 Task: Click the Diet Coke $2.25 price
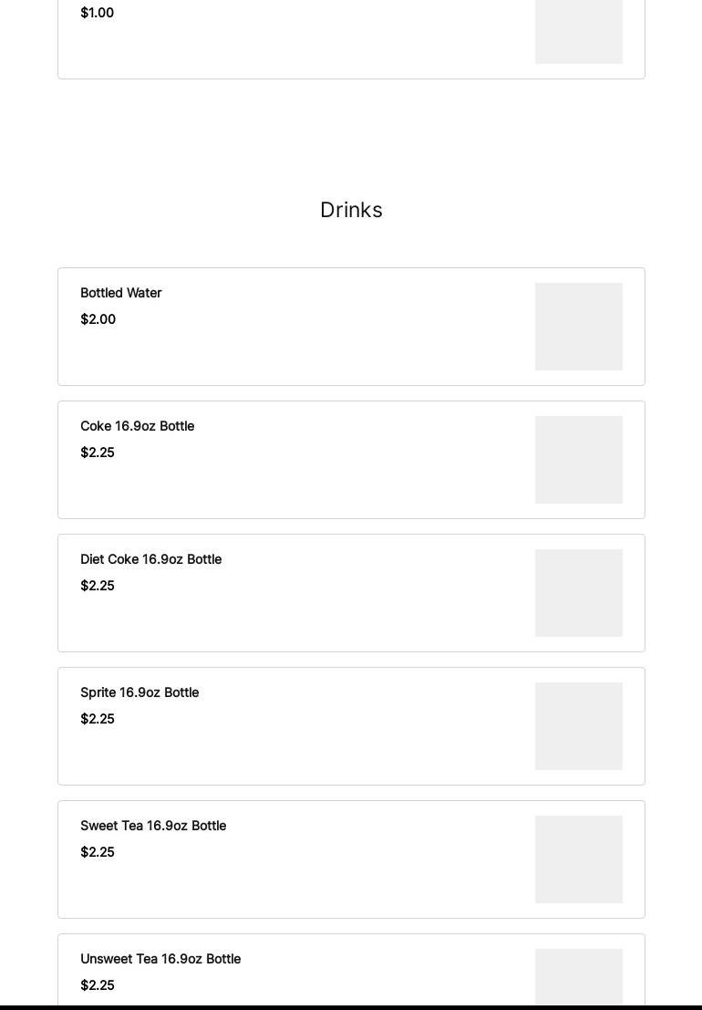(x=98, y=586)
